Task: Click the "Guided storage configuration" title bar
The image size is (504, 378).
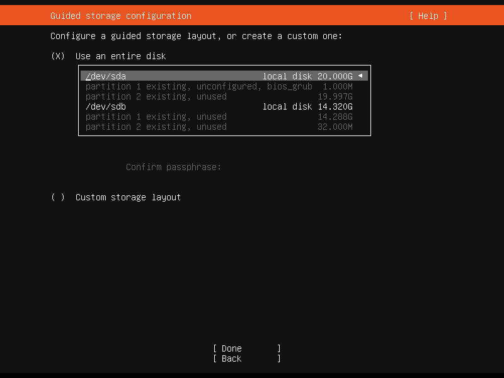Action: tap(120, 15)
